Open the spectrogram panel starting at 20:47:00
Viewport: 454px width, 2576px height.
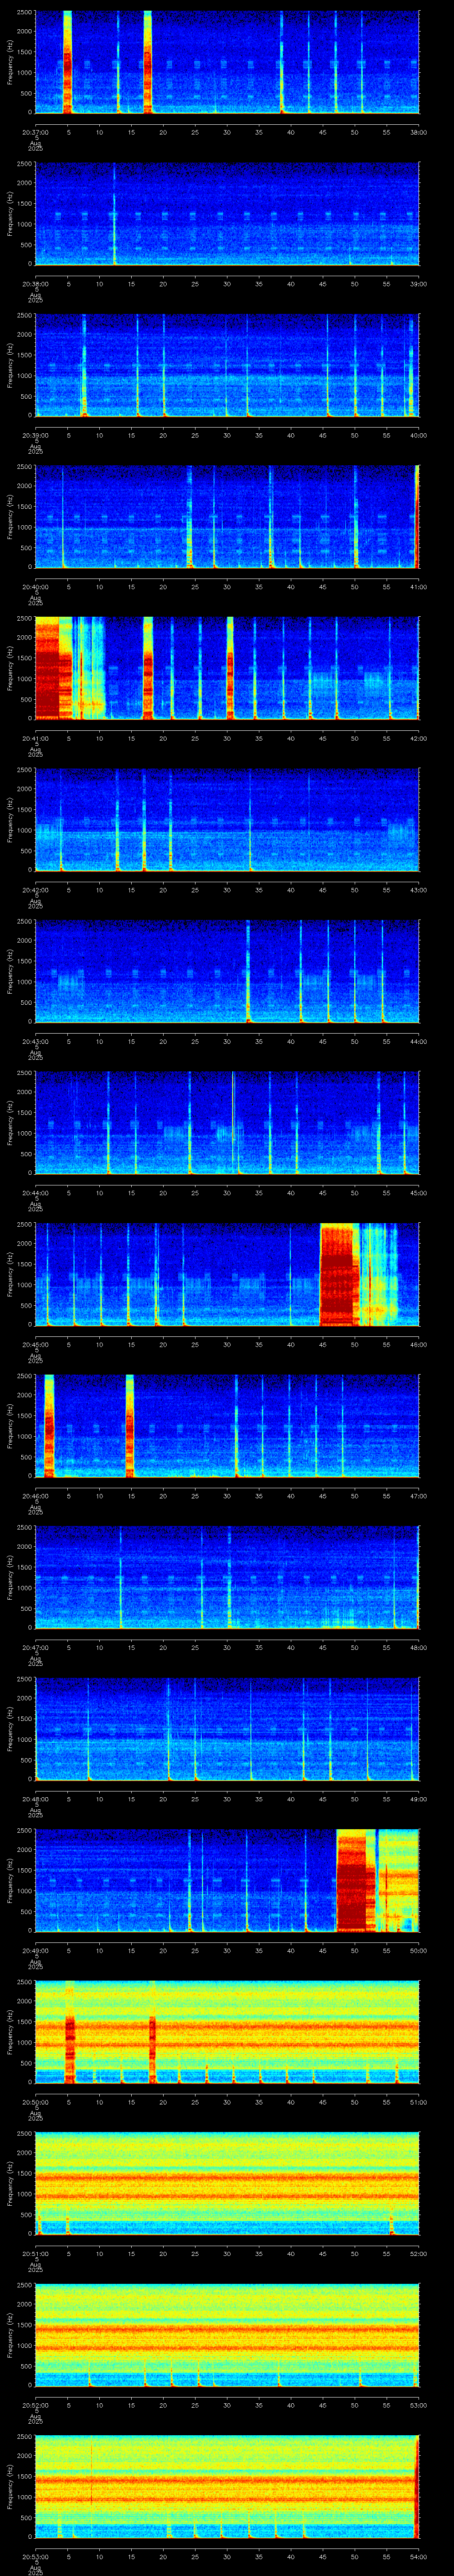pos(227,1577)
